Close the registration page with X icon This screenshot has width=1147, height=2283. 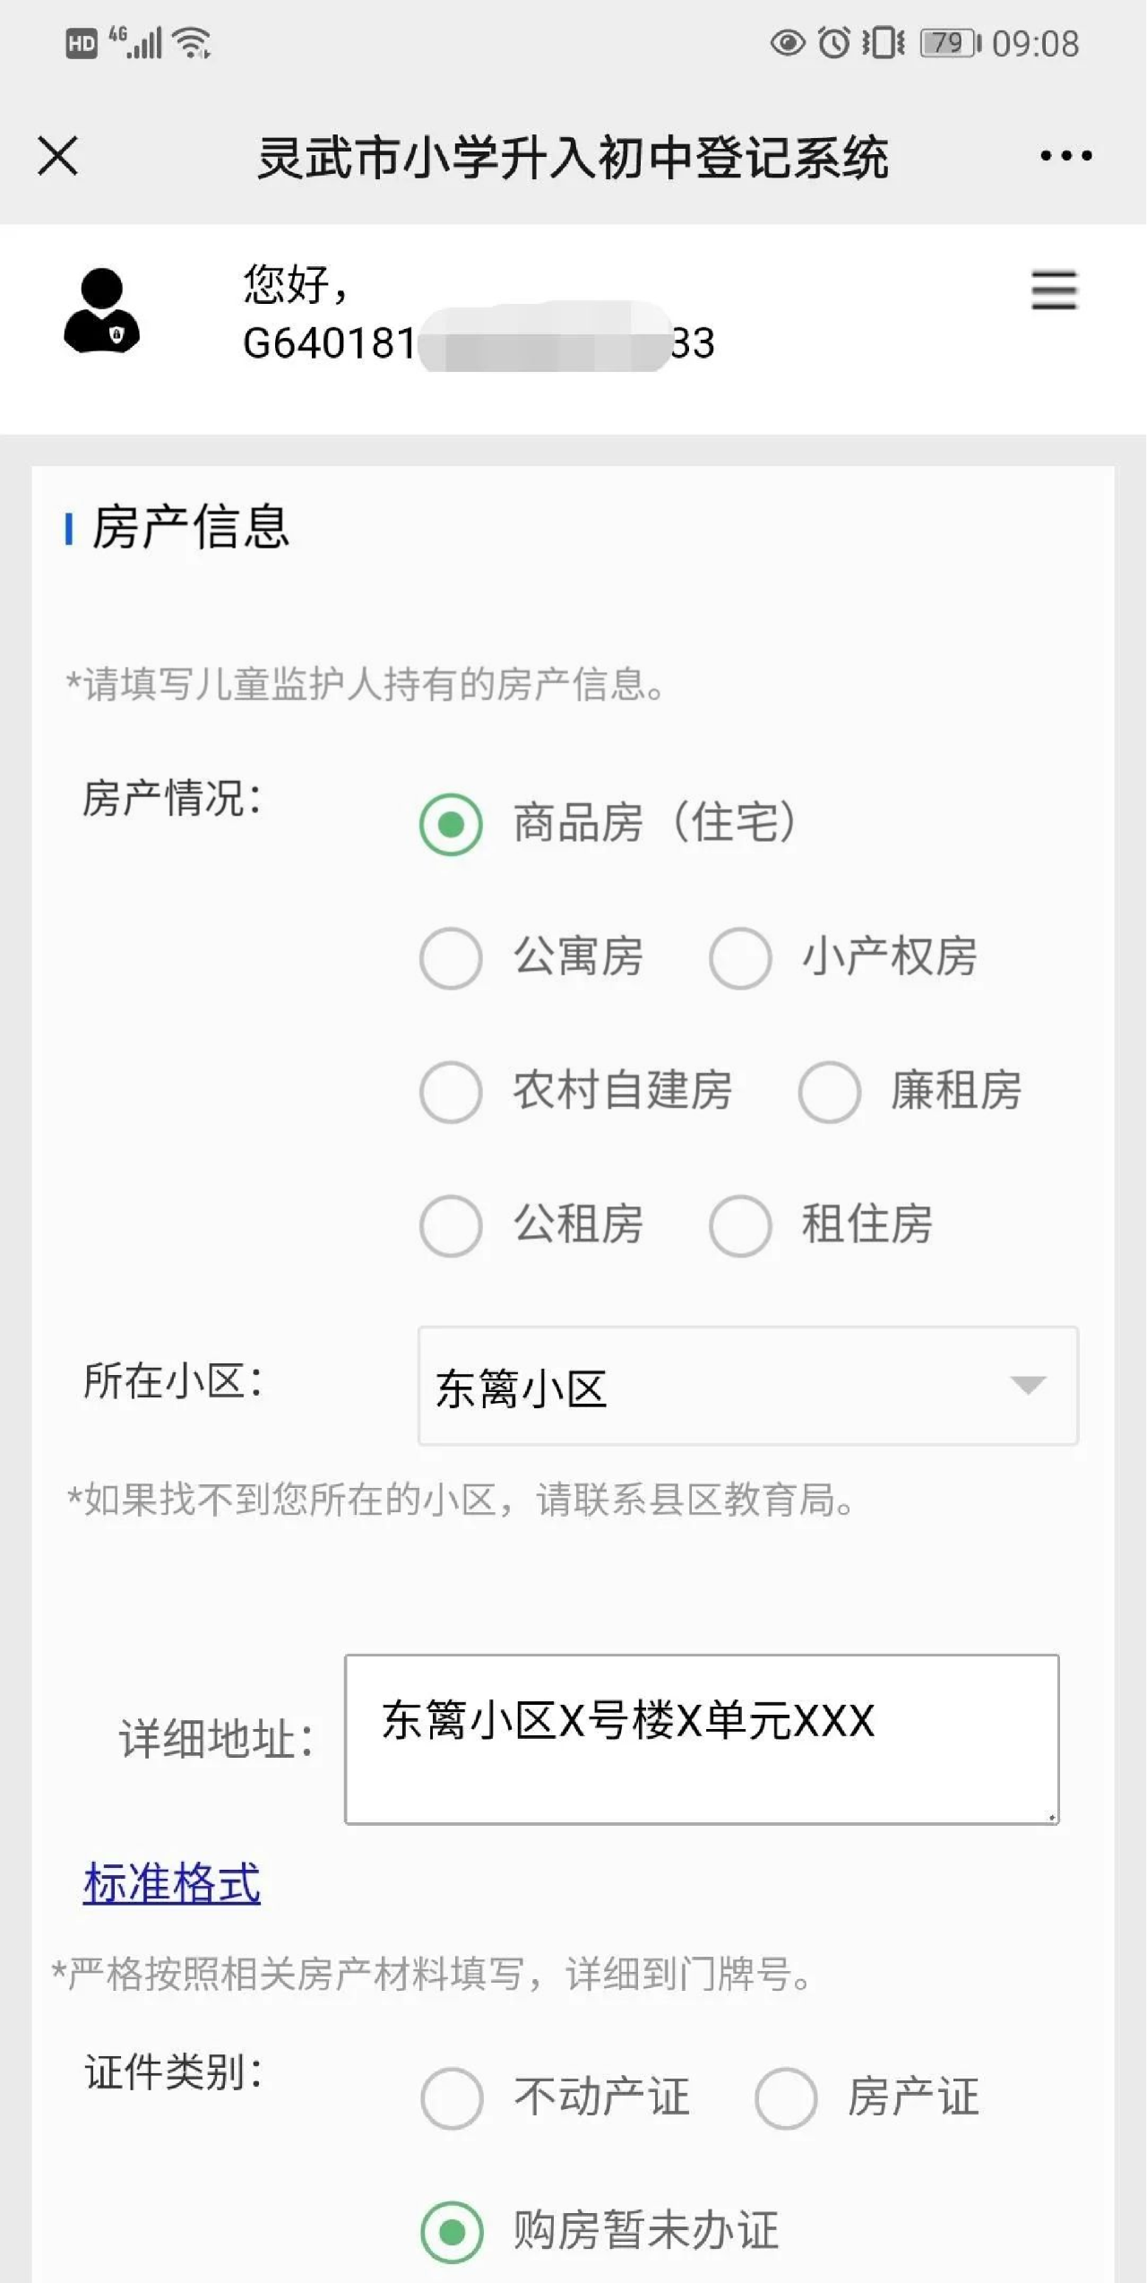click(x=58, y=156)
